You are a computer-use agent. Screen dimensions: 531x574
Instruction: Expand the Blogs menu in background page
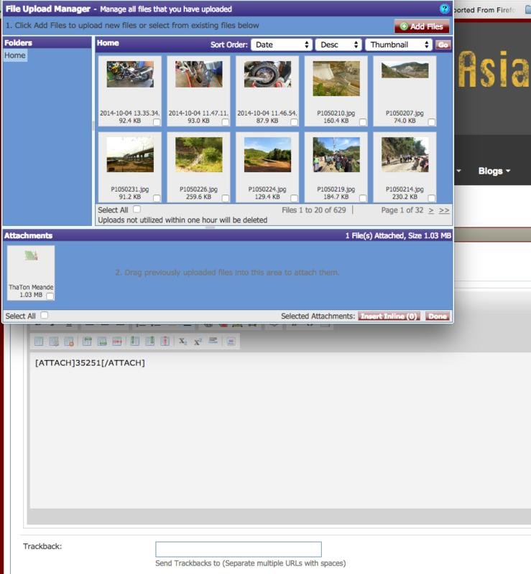(494, 171)
